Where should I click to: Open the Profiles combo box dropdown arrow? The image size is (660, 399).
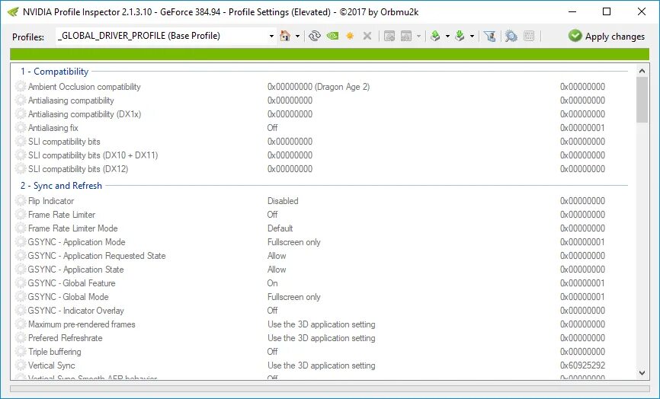pyautogui.click(x=271, y=36)
